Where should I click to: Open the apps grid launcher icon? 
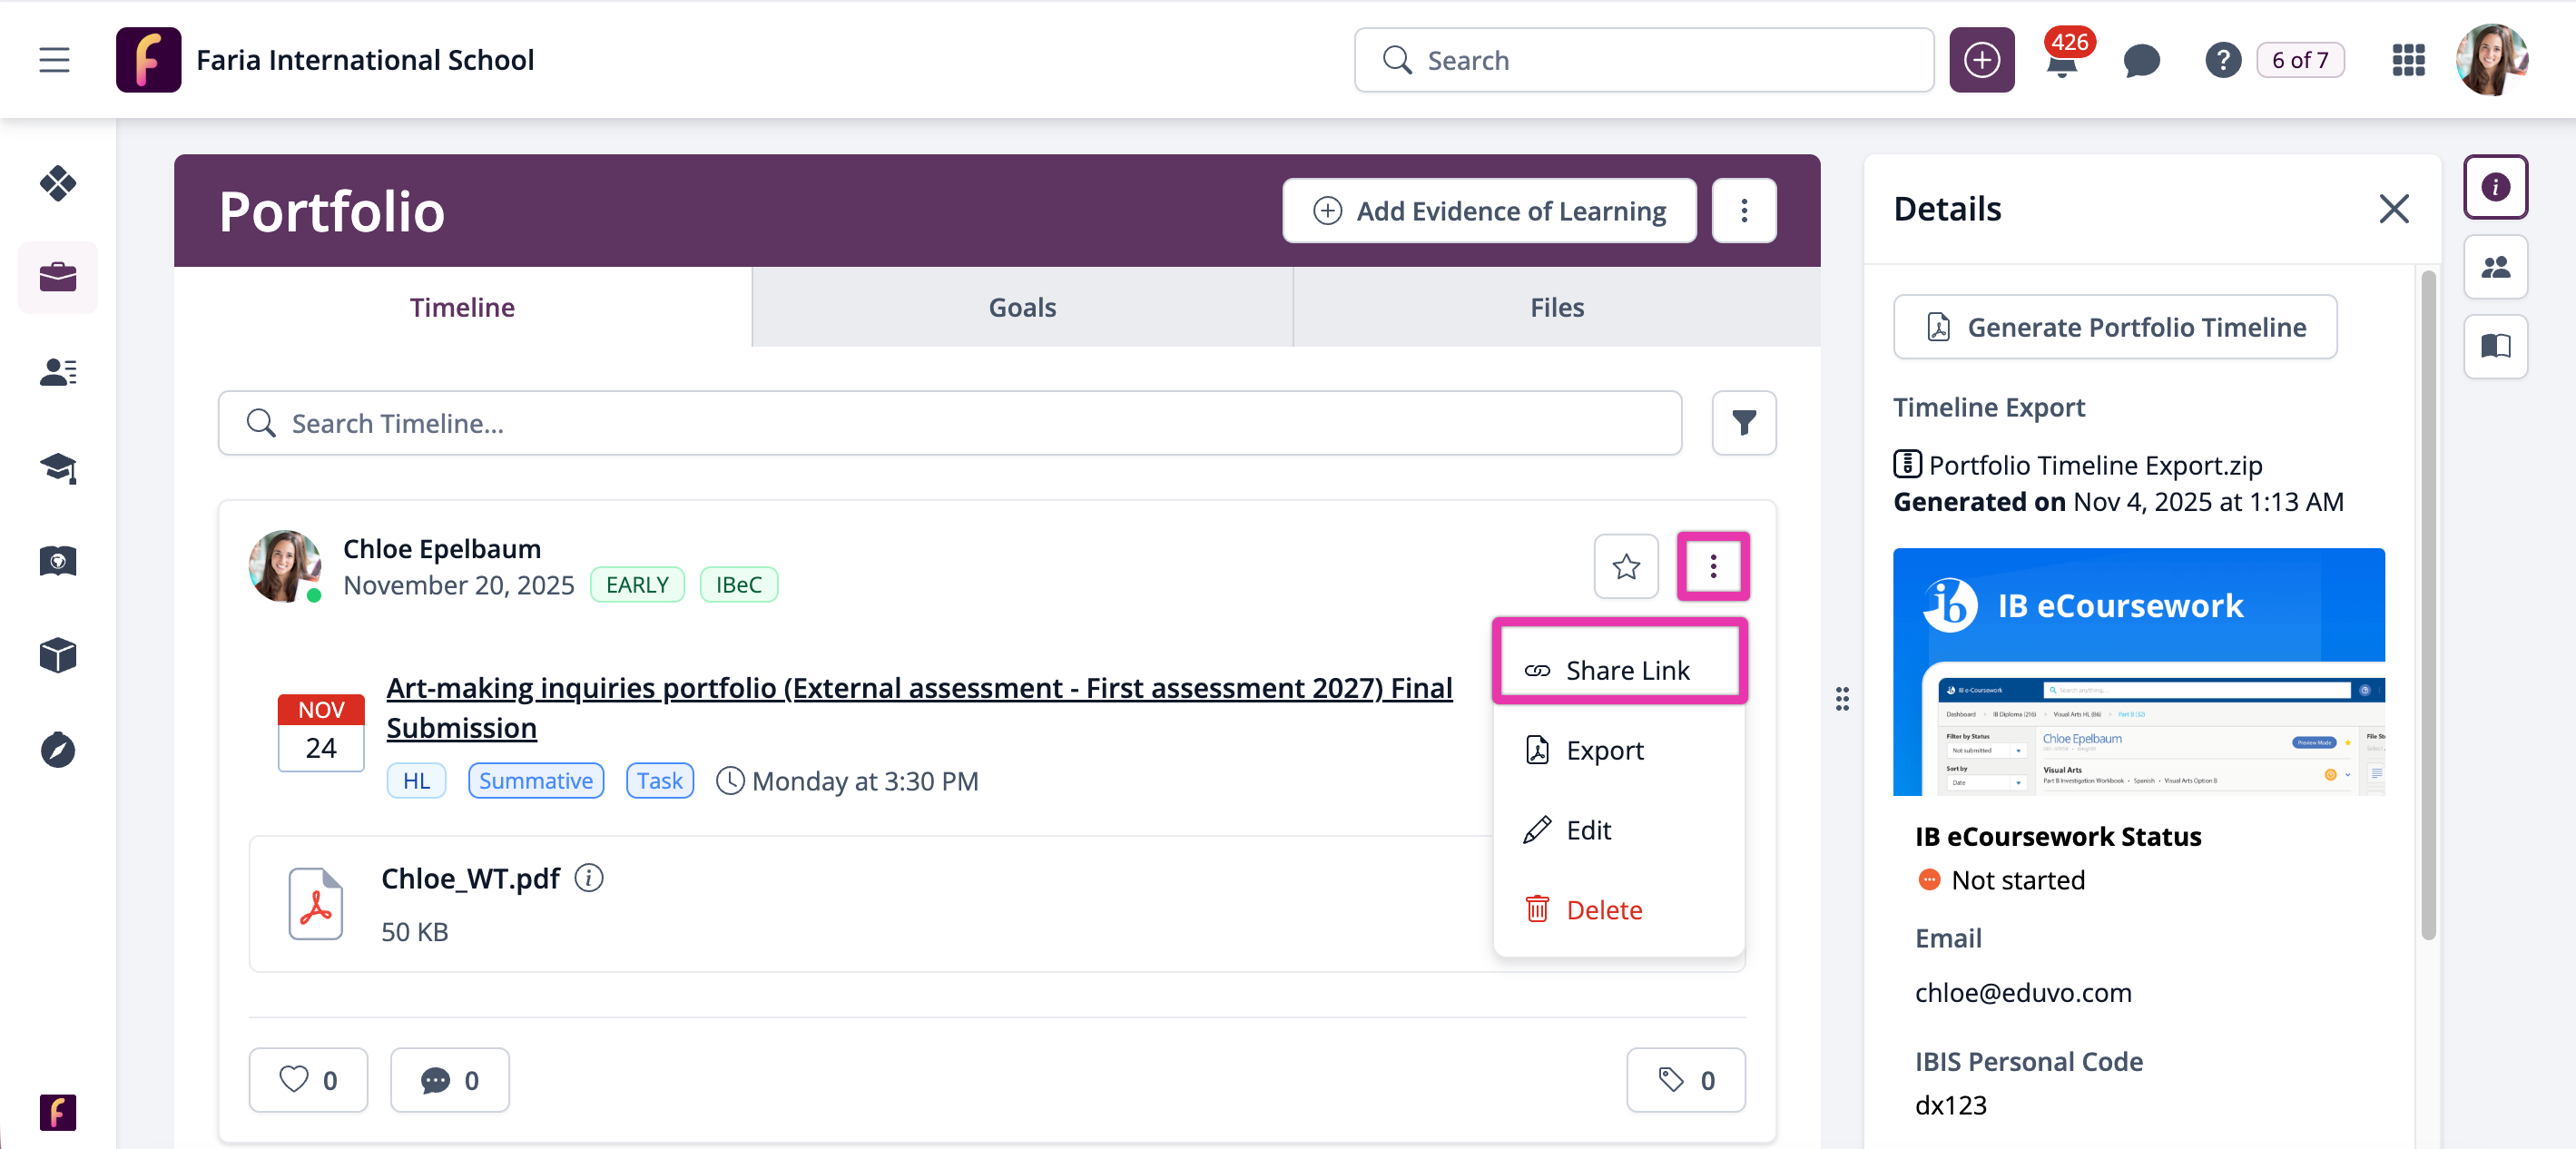(x=2408, y=61)
